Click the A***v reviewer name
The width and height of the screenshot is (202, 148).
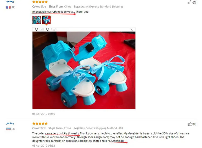tap(10, 124)
